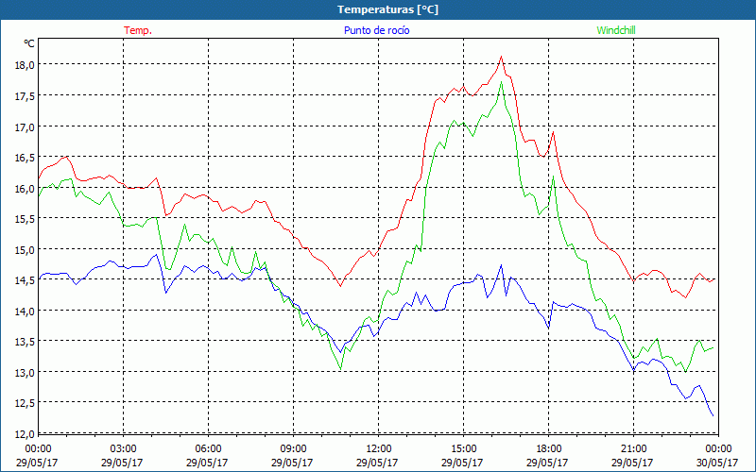Click the 12,0 y-axis value

(x=25, y=434)
